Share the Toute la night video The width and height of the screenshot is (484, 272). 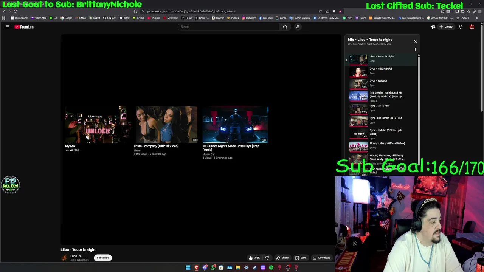click(282, 258)
